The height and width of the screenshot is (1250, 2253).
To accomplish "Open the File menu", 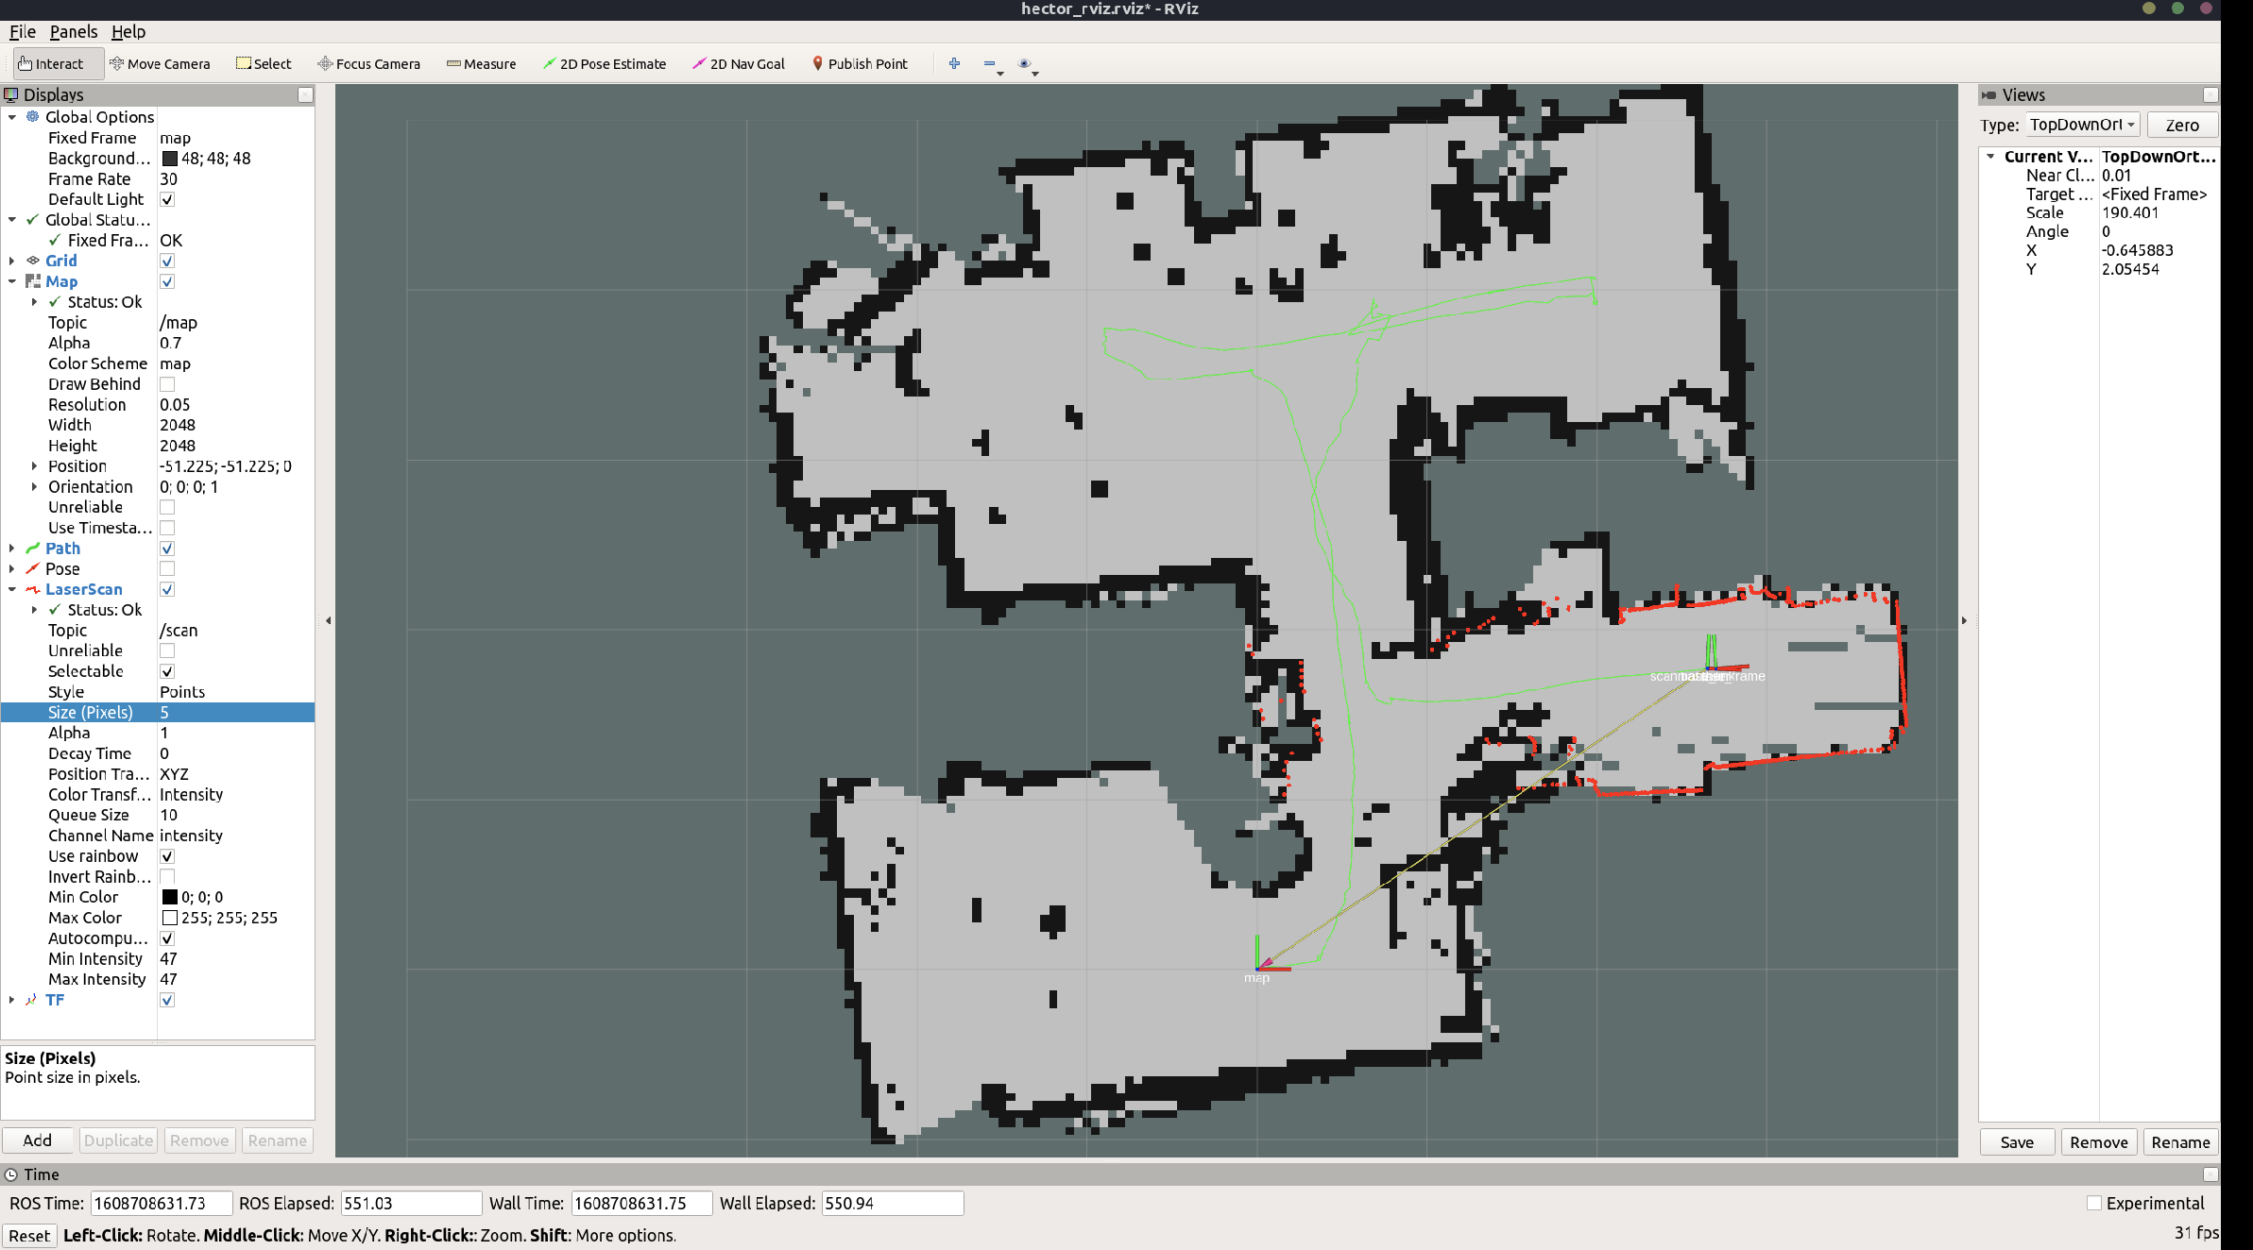I will pos(22,32).
